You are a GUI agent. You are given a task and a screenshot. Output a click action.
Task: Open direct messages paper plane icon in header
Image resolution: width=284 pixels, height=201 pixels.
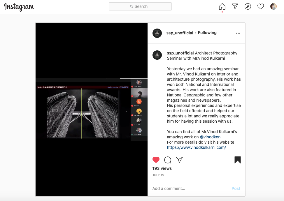point(235,6)
